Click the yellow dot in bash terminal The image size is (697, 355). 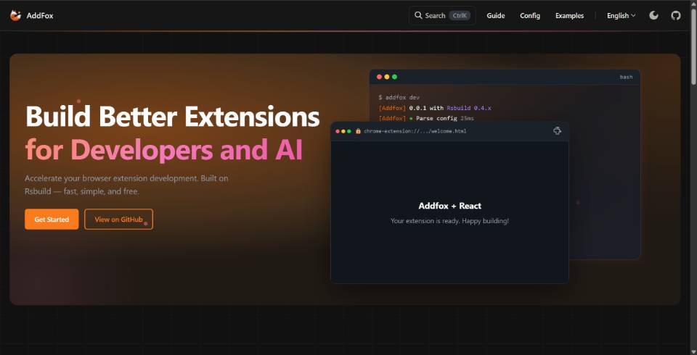387,77
